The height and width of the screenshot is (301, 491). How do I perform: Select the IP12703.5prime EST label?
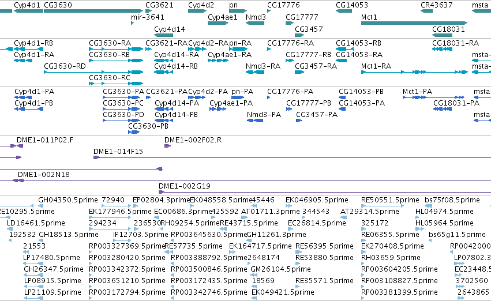pos(141,234)
